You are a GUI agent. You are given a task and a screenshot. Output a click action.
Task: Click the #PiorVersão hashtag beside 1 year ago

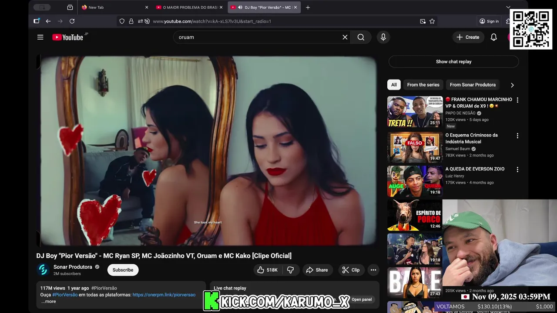click(104, 288)
